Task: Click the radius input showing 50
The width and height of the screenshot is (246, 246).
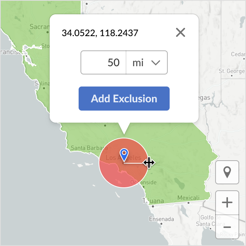Action: pyautogui.click(x=104, y=62)
